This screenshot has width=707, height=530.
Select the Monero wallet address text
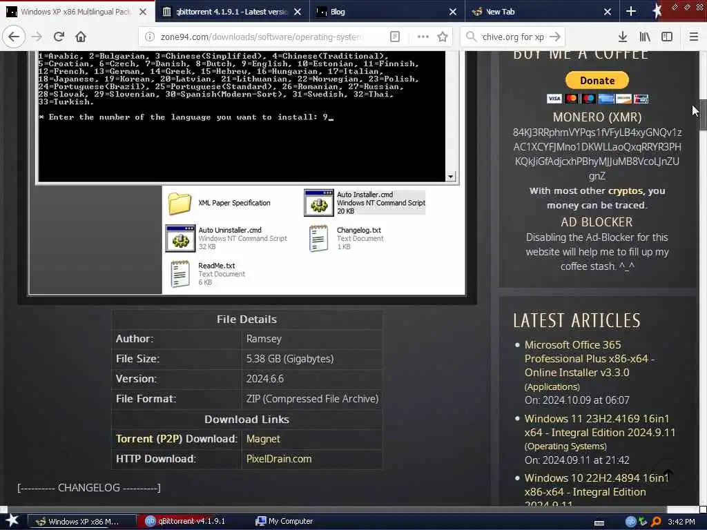click(x=597, y=154)
